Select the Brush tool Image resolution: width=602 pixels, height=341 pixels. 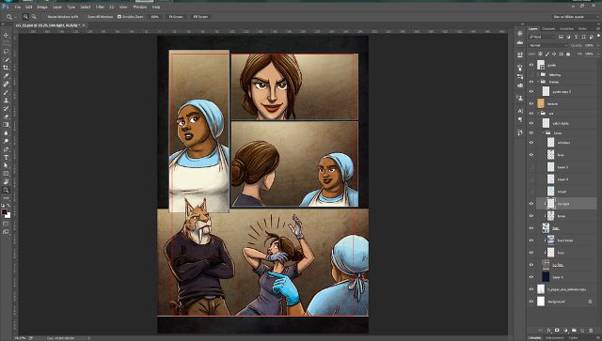point(6,92)
